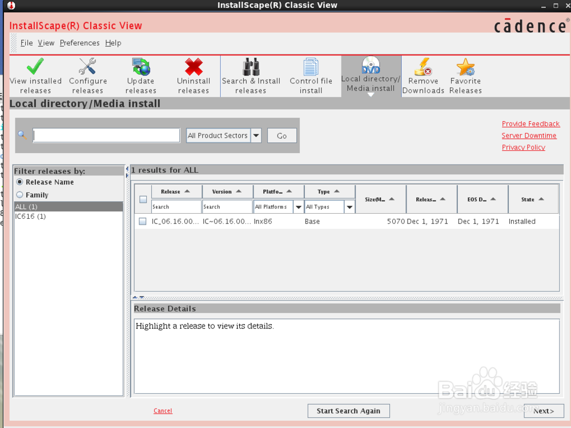Click the Base type cell
571x428 pixels.
(x=312, y=221)
